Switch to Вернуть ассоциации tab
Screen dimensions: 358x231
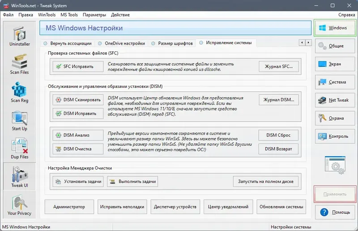pyautogui.click(x=68, y=43)
